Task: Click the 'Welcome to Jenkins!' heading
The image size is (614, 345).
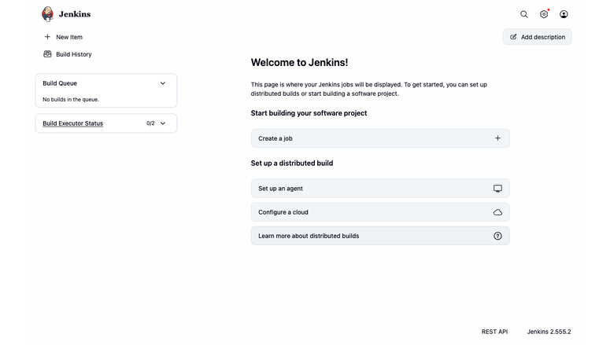Action: point(299,63)
